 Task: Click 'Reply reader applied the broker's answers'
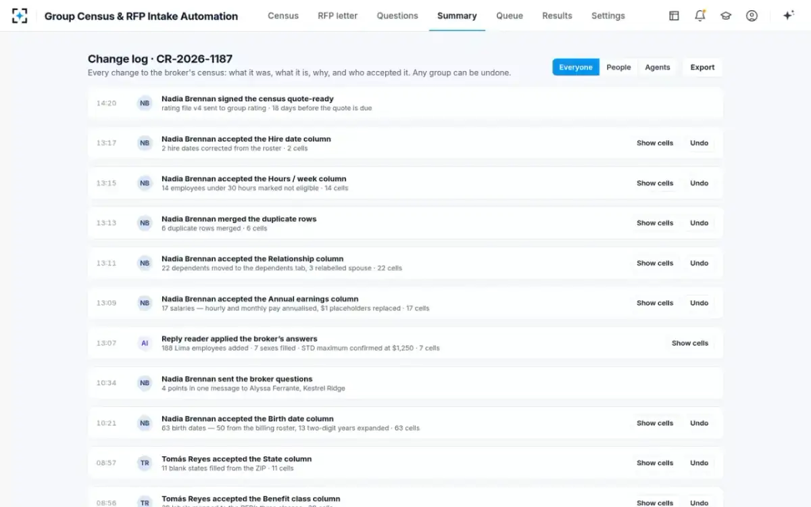pyautogui.click(x=239, y=339)
